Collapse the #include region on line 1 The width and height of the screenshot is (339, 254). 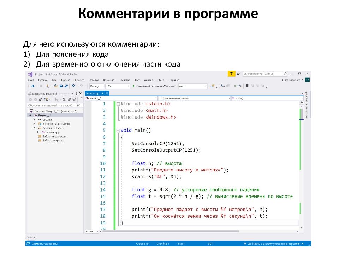click(x=118, y=104)
